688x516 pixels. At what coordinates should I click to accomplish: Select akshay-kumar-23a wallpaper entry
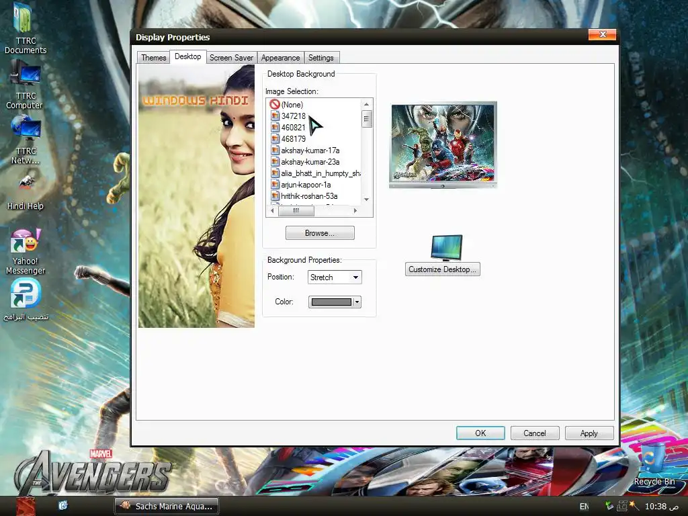point(306,161)
